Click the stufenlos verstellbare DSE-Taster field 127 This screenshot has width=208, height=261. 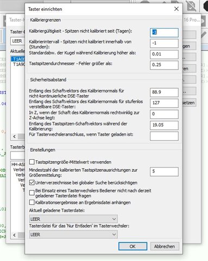[x=164, y=103]
